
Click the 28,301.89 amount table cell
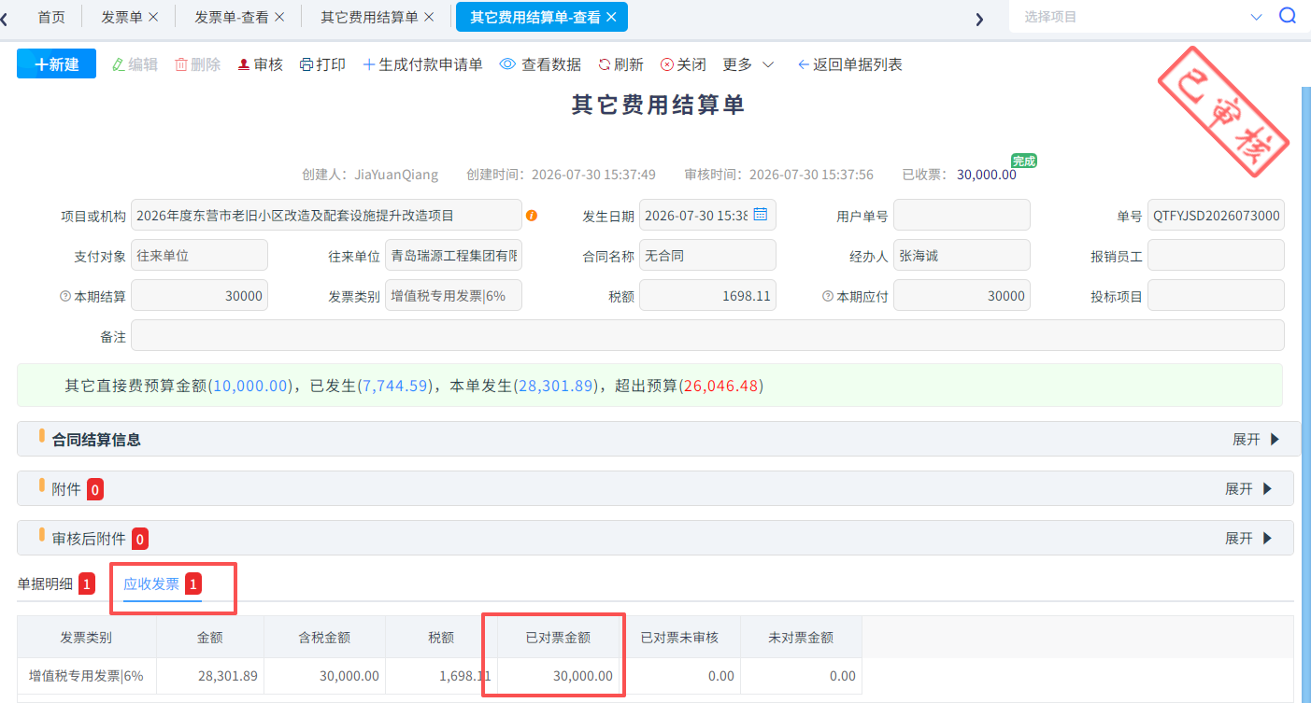[209, 676]
